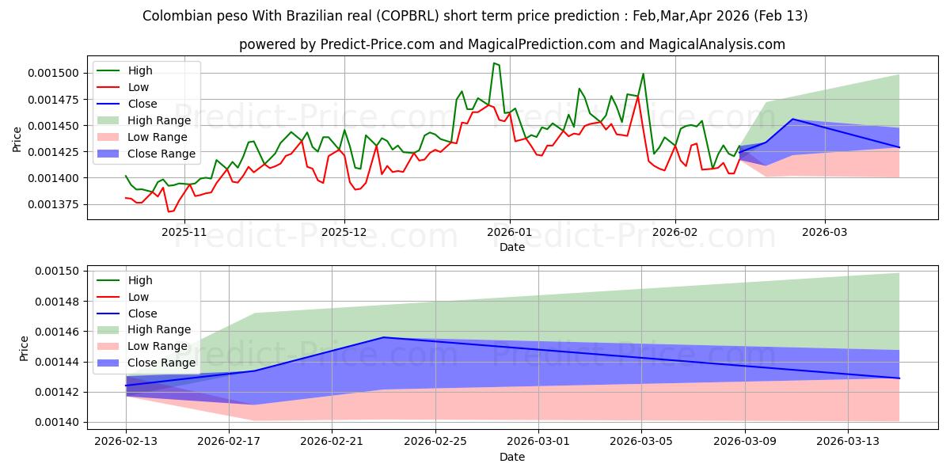Select the Close legend entry in the top chart
This screenshot has height=475, width=950.
coord(142,104)
